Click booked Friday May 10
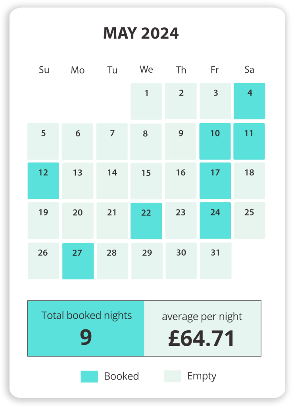The width and height of the screenshot is (292, 407). point(215,141)
